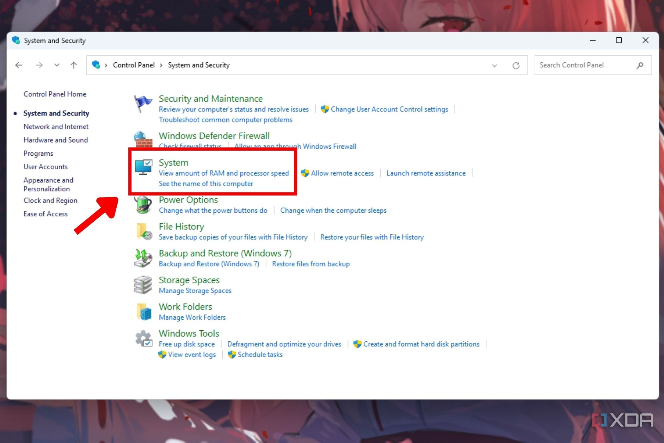
Task: Open Storage Spaces using the drive-stack icon
Action: pyautogui.click(x=142, y=285)
